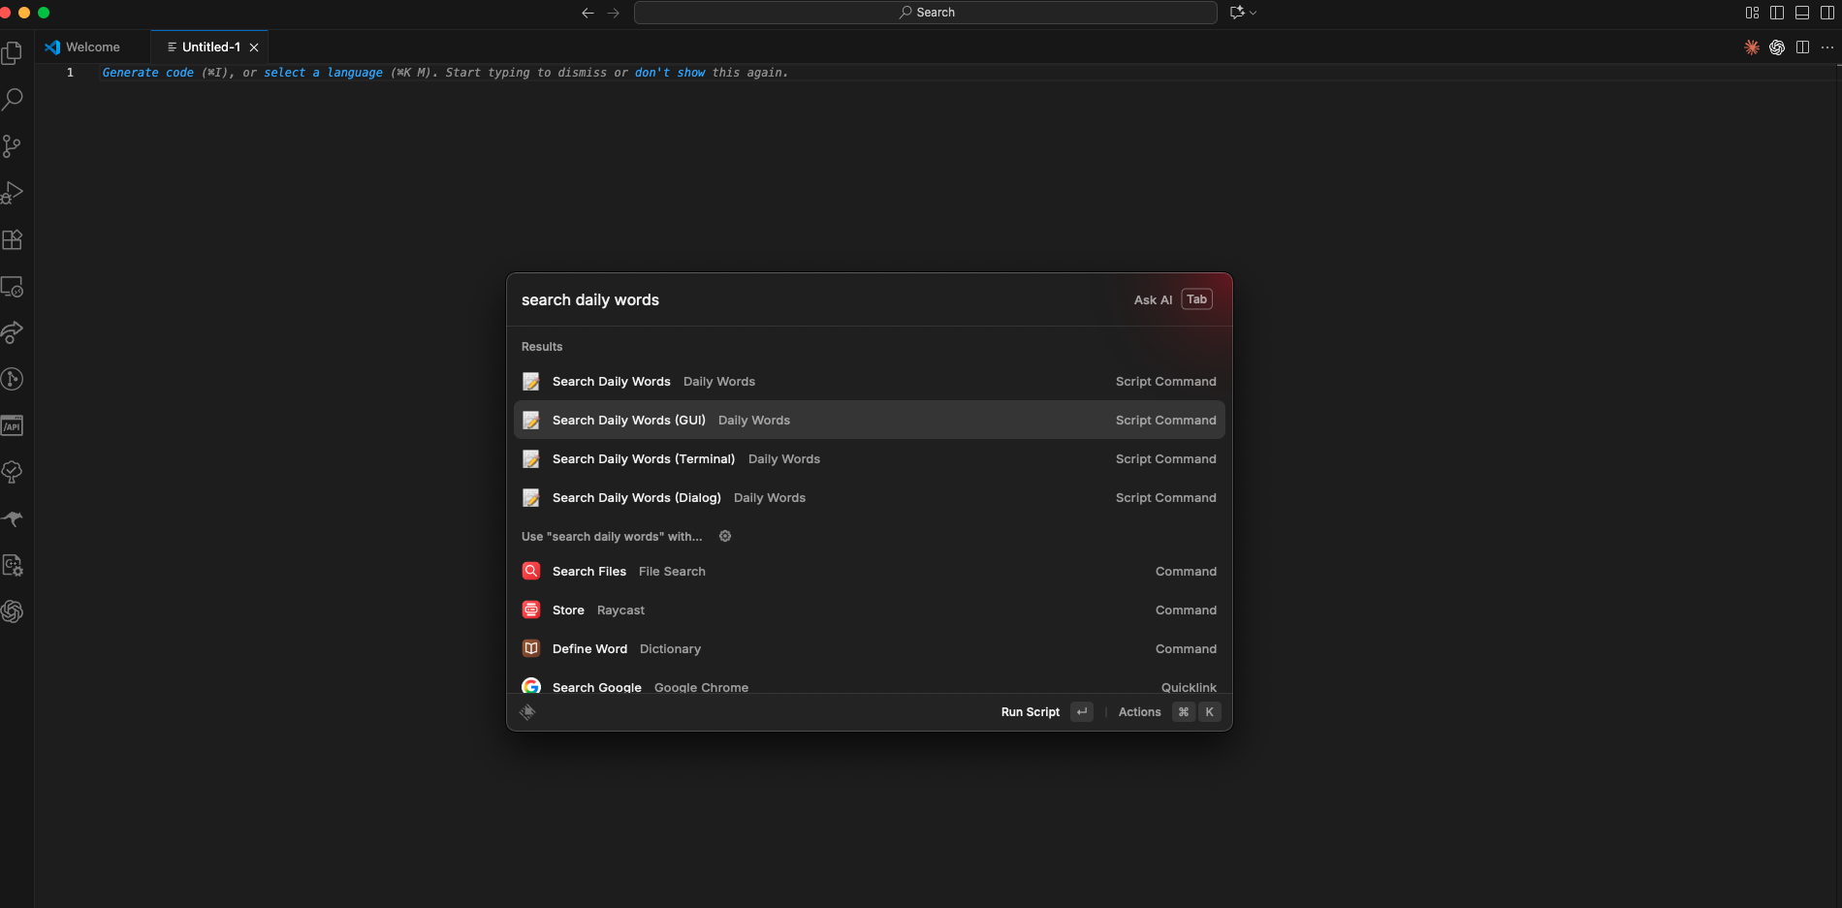1842x908 pixels.
Task: Select Search Daily Words (Terminal) result
Action: (870, 459)
